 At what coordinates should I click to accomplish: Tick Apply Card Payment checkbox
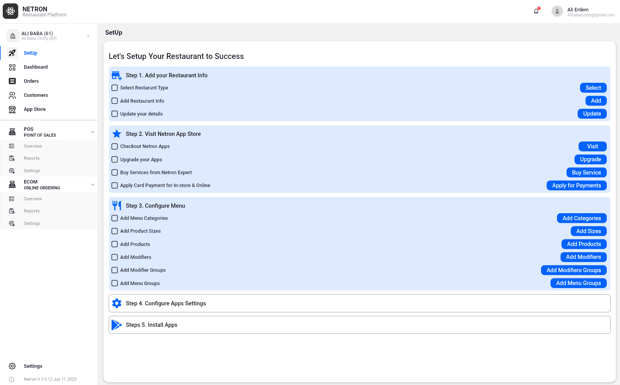pyautogui.click(x=115, y=185)
